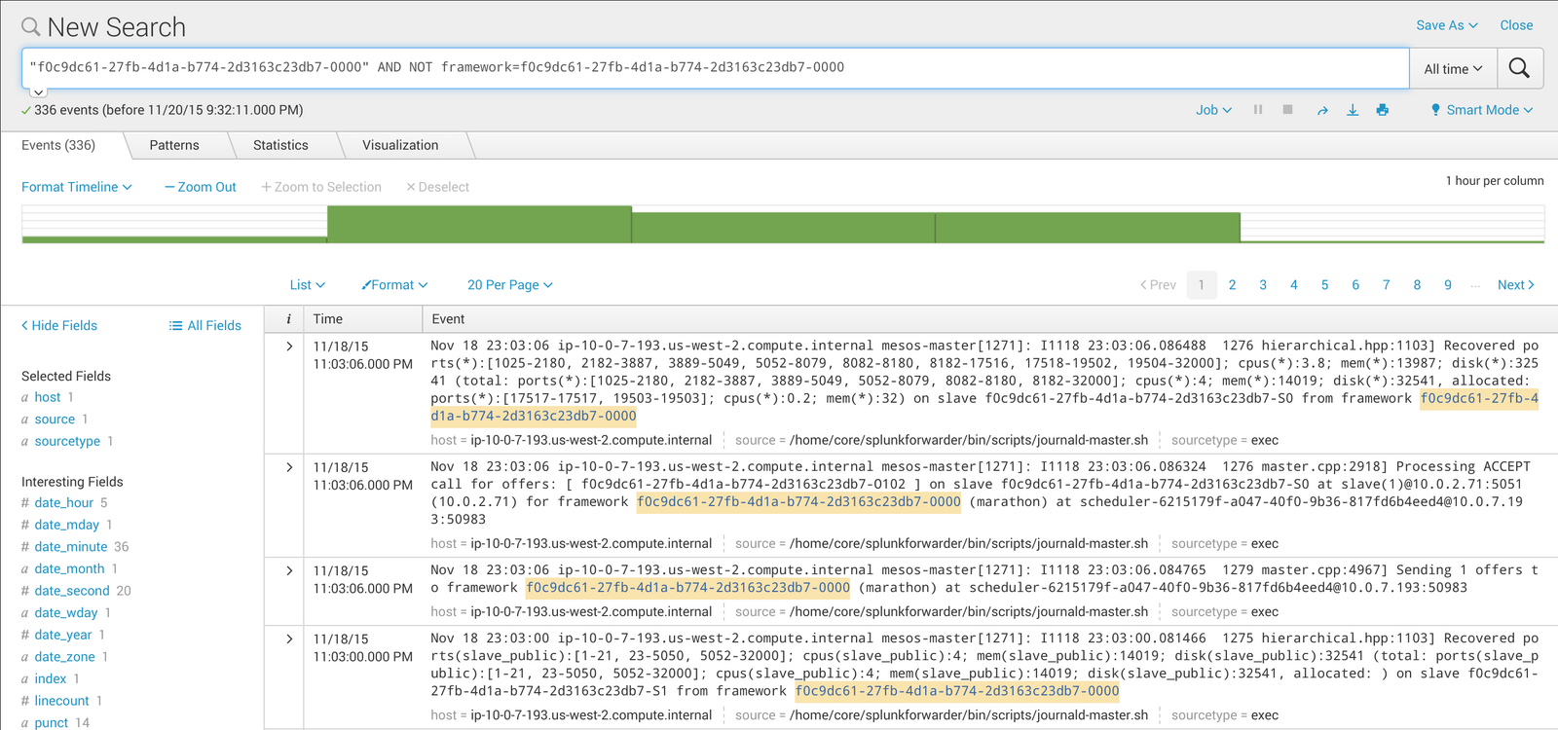Click into the search query input
Viewport: 1558px width, 730px height.
[716, 68]
